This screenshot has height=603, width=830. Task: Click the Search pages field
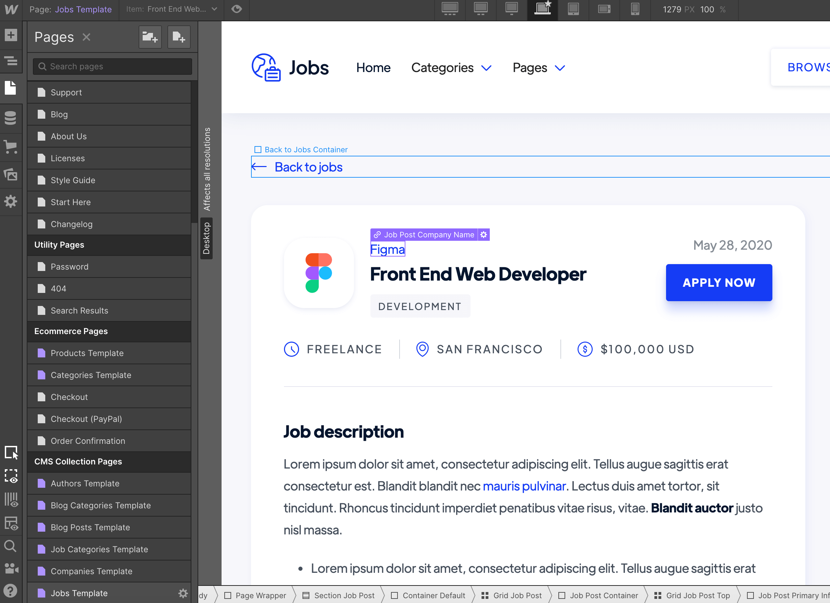[113, 66]
